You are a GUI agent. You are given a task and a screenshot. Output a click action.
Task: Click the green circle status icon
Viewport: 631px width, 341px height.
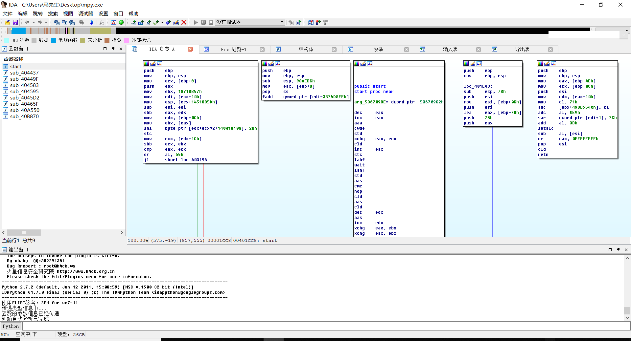click(x=121, y=22)
